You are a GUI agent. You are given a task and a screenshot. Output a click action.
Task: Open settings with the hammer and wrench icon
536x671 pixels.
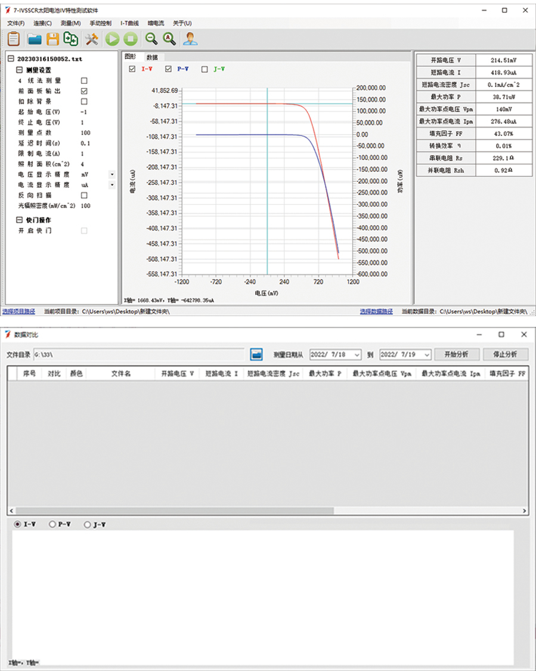click(x=91, y=39)
